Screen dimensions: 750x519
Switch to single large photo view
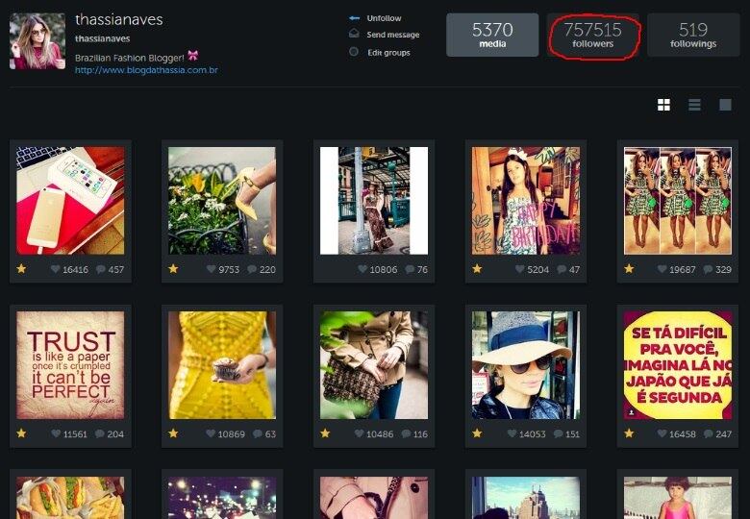point(725,105)
